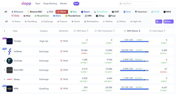This screenshot has width=176, height=94.
Task: Select the Utilities category filter
Action: pos(108,21)
